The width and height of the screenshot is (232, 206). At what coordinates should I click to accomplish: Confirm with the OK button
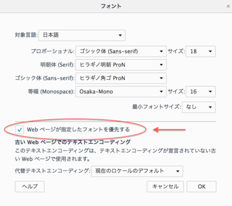tap(202, 186)
